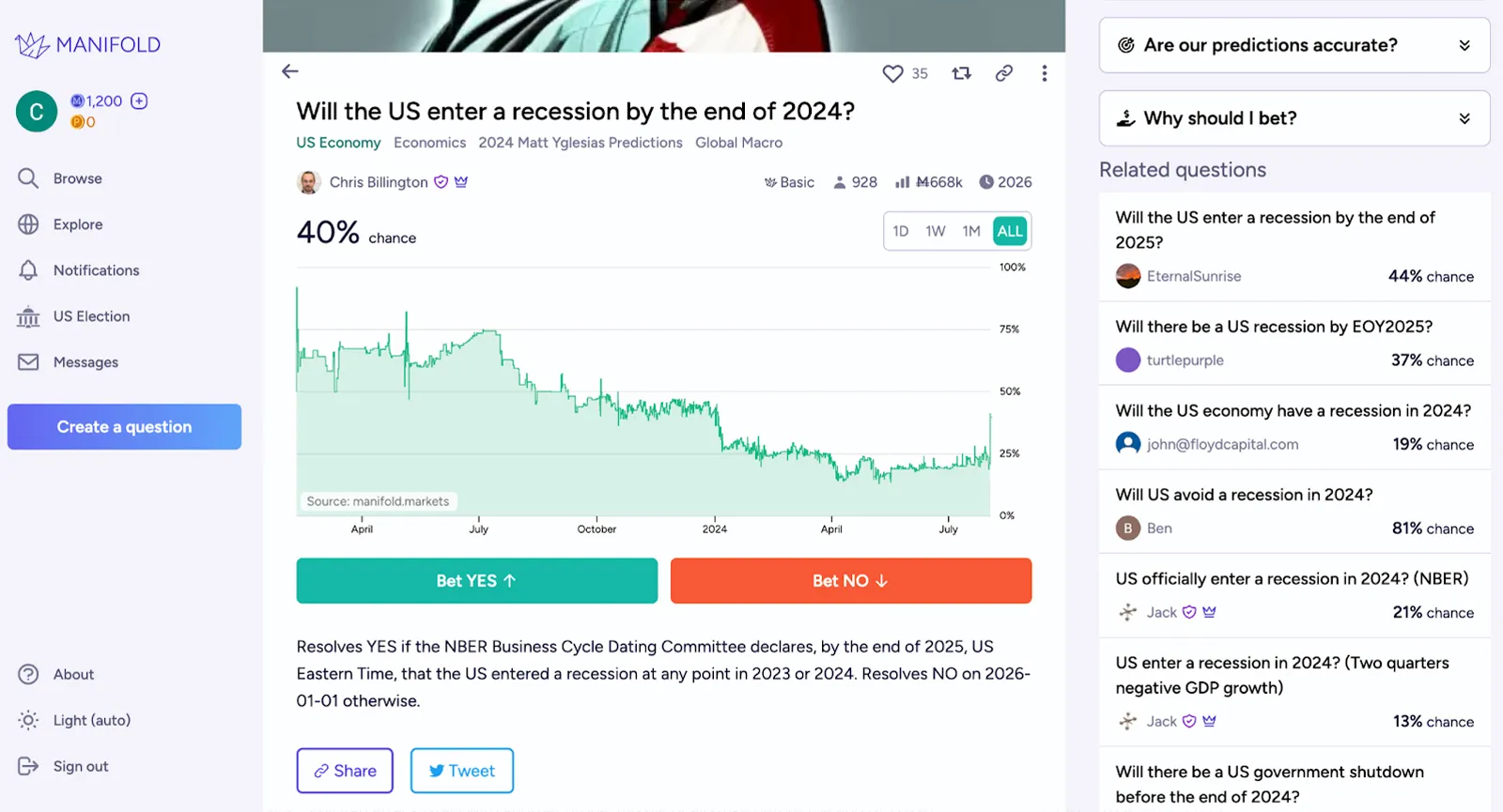1503x812 pixels.
Task: Click the Bet YES button
Action: point(477,581)
